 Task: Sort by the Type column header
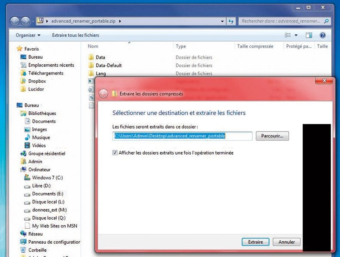[181, 46]
